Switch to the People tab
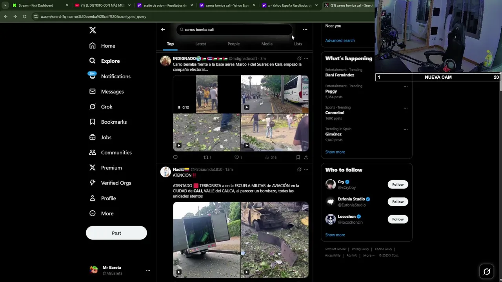This screenshot has width=502, height=282. coord(233,44)
